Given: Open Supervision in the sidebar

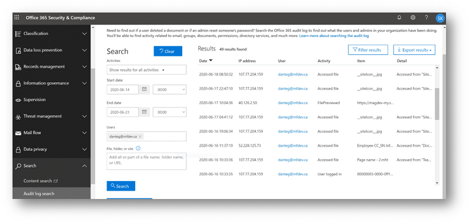Looking at the screenshot, I should (35, 100).
